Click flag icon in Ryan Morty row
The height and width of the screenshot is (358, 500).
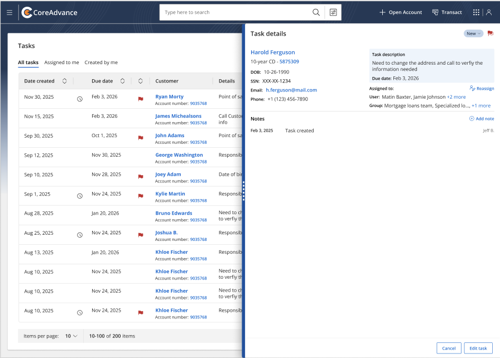(141, 99)
